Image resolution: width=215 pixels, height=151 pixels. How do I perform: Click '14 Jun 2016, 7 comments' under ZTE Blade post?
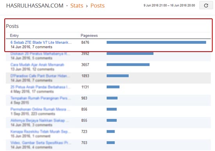coord(31,47)
